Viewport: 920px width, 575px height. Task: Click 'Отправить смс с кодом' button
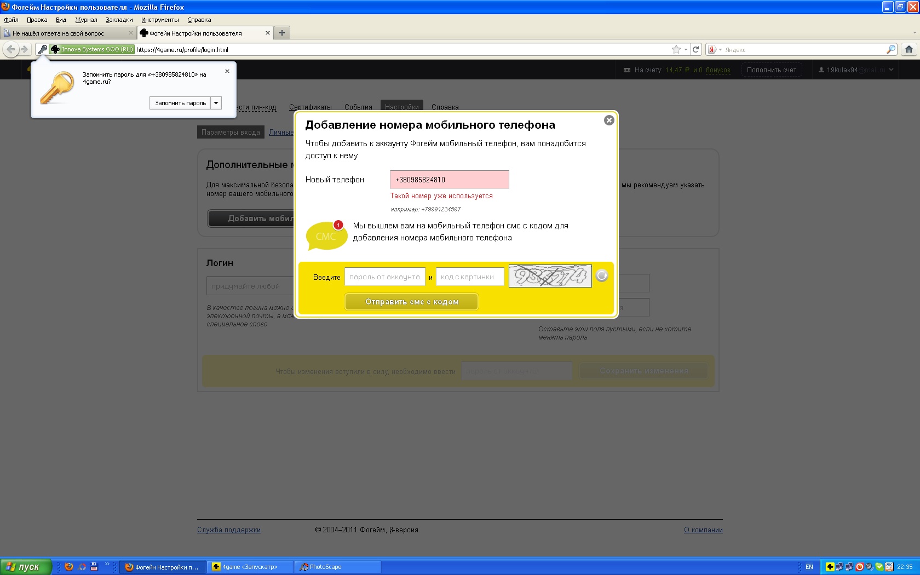click(x=412, y=302)
